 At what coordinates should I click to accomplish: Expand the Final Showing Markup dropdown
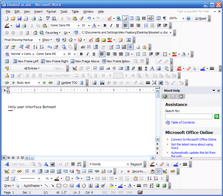click(x=39, y=40)
